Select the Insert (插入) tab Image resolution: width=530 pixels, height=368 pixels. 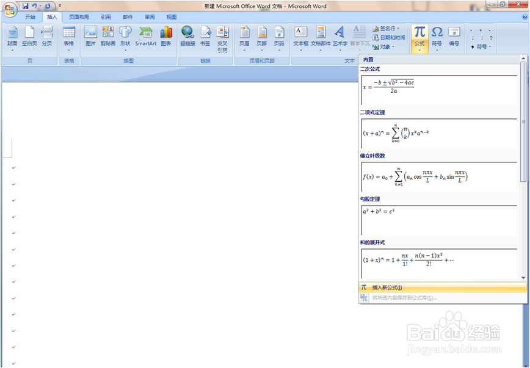(52, 17)
